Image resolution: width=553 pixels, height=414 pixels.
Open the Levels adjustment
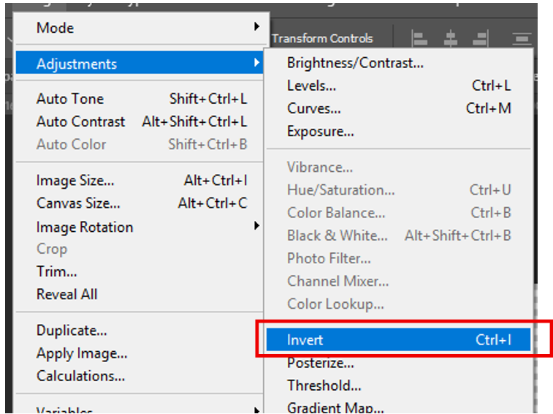pyautogui.click(x=312, y=86)
